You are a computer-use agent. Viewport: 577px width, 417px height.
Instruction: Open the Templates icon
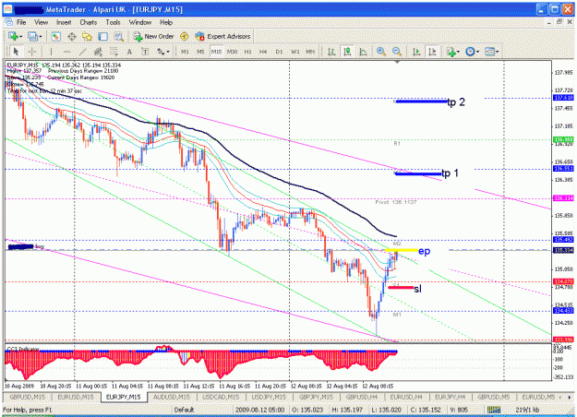pos(489,52)
